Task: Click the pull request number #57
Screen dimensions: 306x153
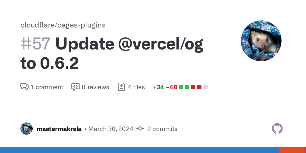Action: 35,44
